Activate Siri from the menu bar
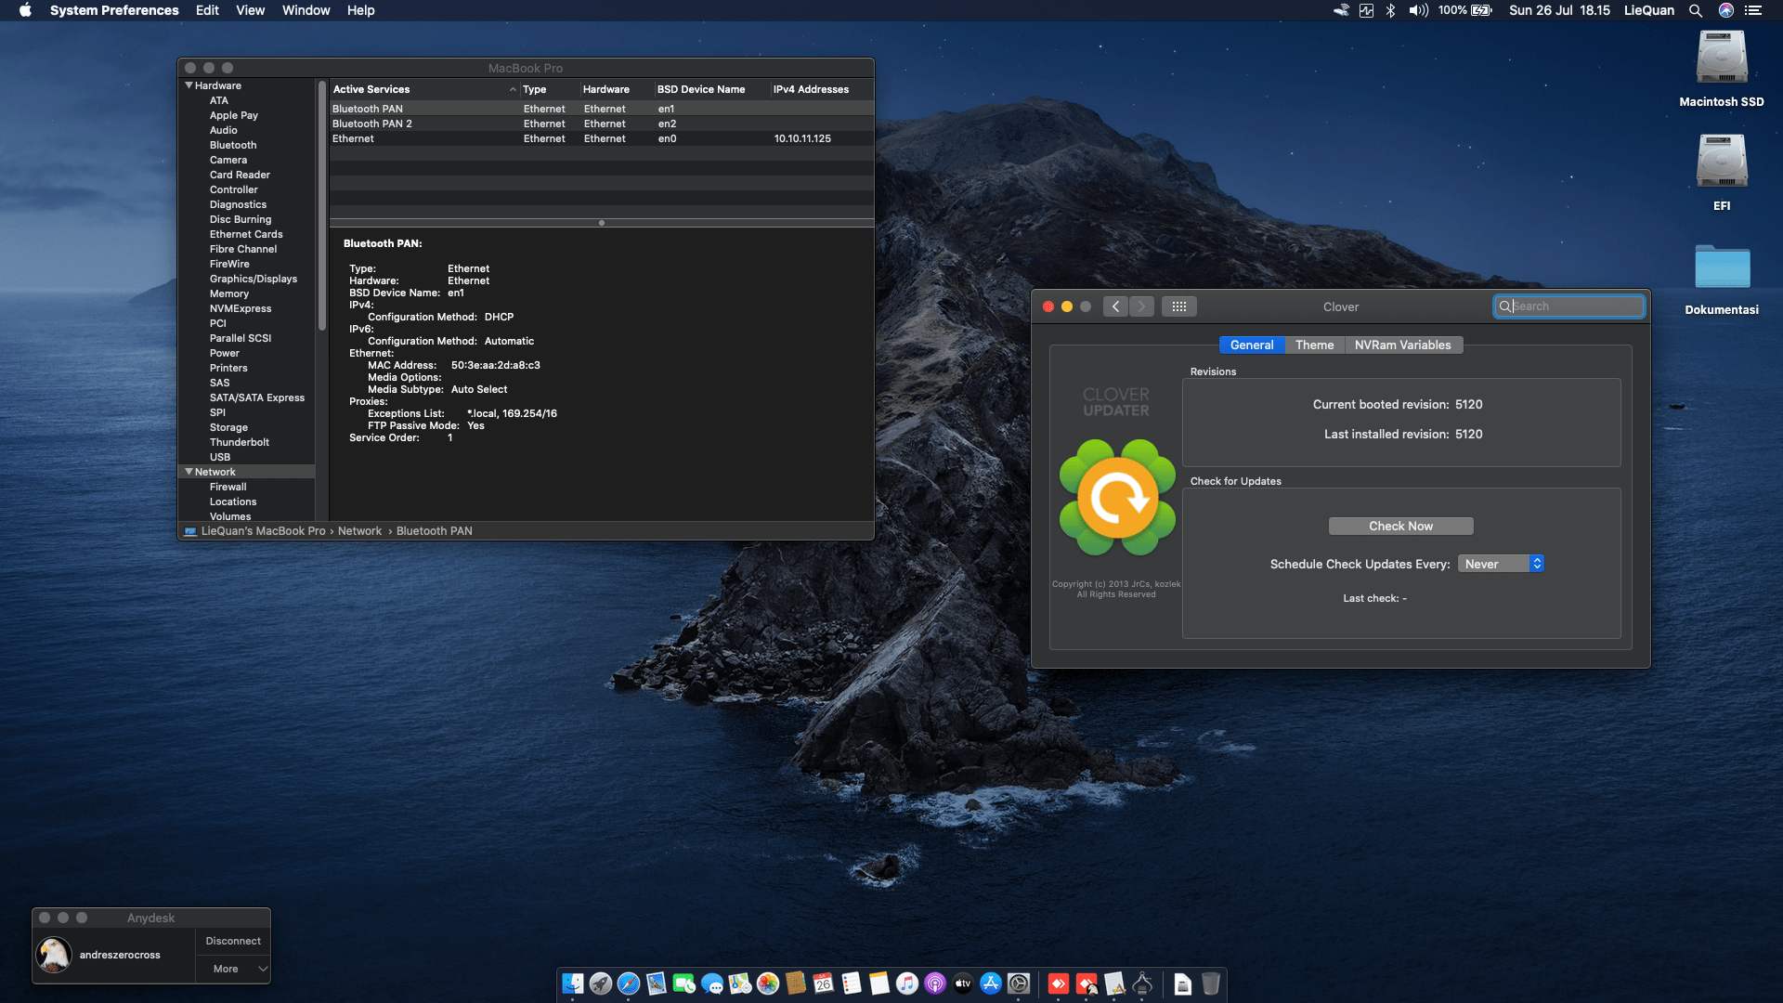1783x1003 pixels. pyautogui.click(x=1726, y=10)
